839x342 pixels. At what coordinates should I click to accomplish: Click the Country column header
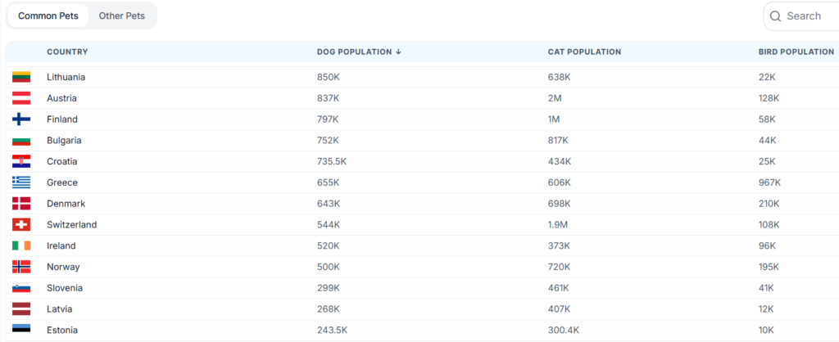pyautogui.click(x=67, y=52)
